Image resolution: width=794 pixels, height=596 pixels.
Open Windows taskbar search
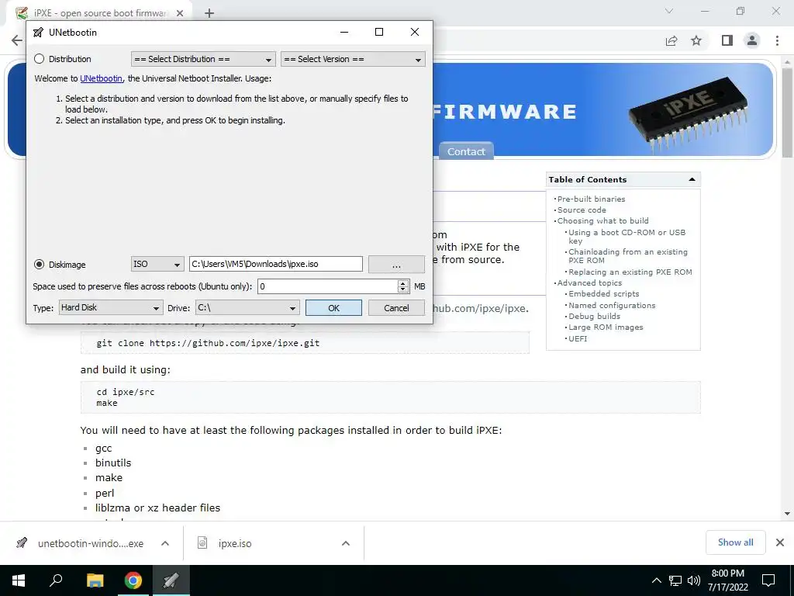click(x=56, y=580)
